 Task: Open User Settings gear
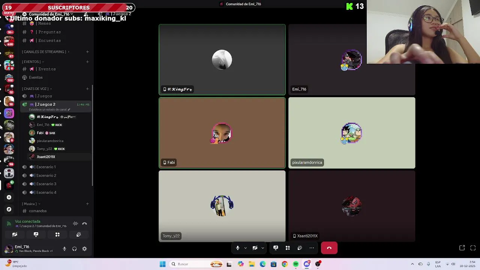click(84, 249)
